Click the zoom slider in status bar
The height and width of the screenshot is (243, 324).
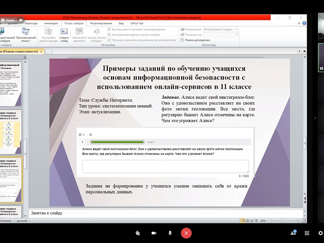click(x=286, y=221)
